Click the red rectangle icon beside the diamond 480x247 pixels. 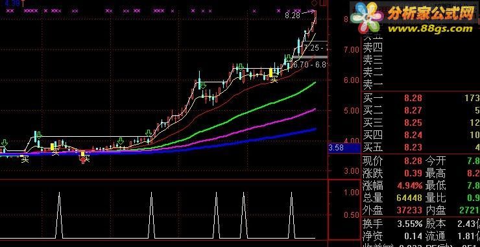(x=322, y=3)
